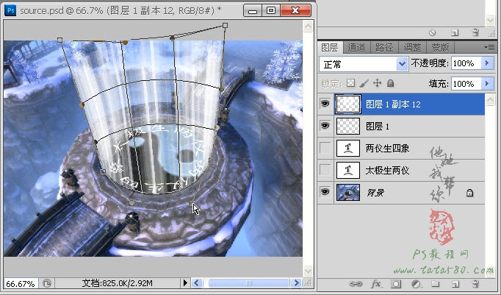Lock position move icon
This screenshot has width=501, height=295.
[378, 83]
